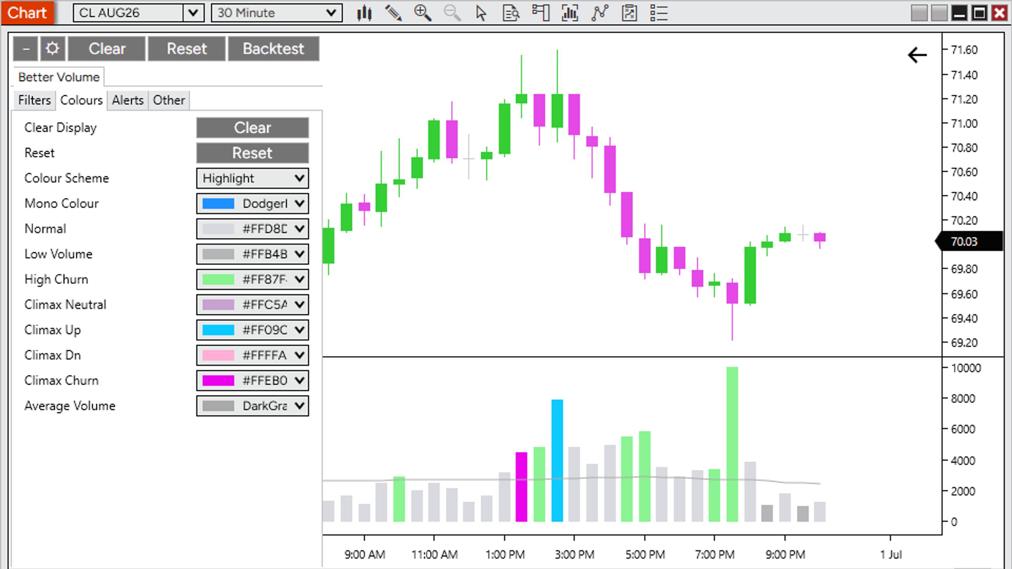
Task: Click the zoom in magnifier icon
Action: [x=423, y=13]
